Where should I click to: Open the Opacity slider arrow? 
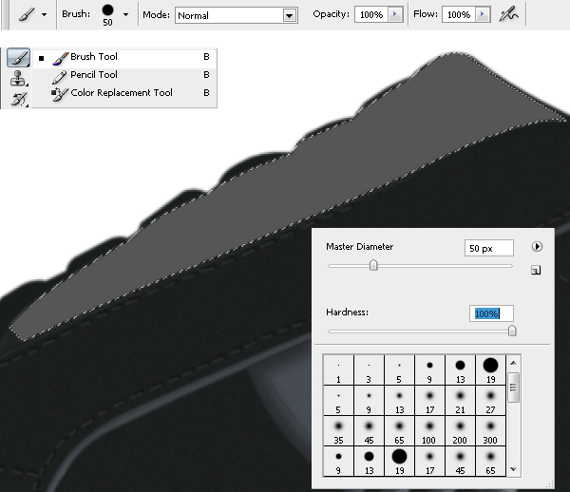395,15
